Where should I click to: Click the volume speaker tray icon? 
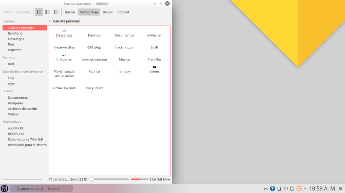pos(286,188)
